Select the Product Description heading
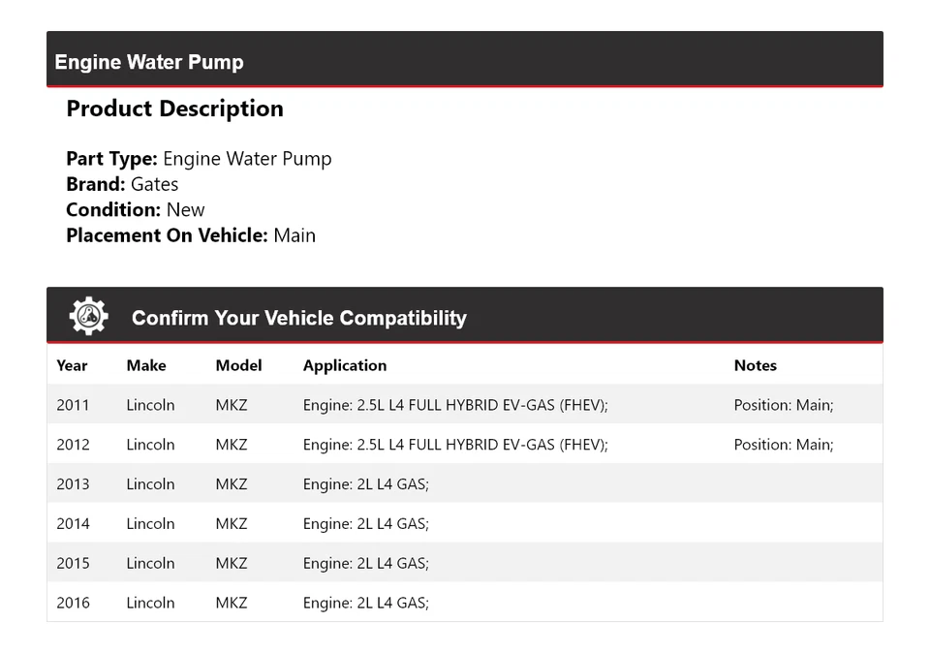Viewport: 930px width, 653px height. click(x=174, y=109)
